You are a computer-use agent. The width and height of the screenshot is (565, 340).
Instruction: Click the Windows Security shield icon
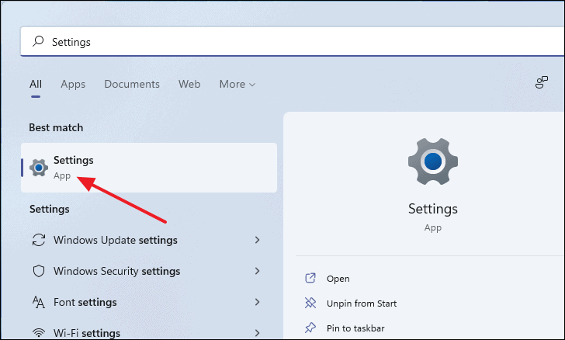pyautogui.click(x=39, y=271)
